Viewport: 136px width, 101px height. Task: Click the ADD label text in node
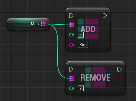[88, 29]
